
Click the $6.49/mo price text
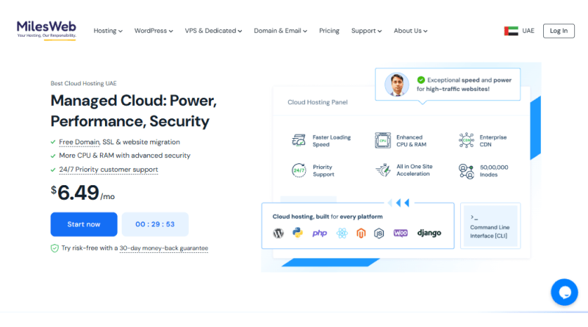point(83,193)
